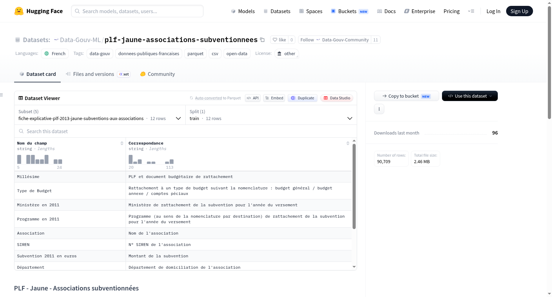The width and height of the screenshot is (552, 297).
Task: Click the page vertical scrollbar
Action: (549, 62)
